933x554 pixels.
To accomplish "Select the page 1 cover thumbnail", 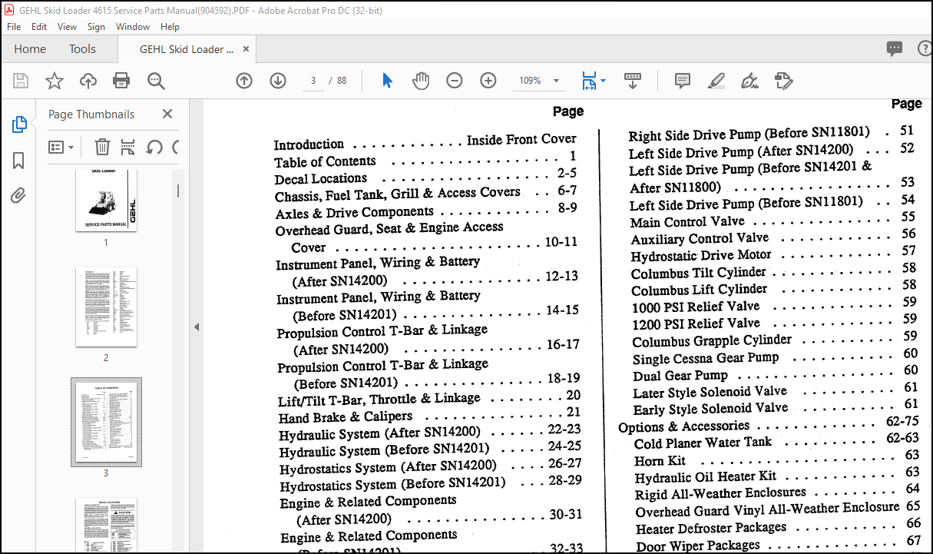I will pyautogui.click(x=106, y=200).
